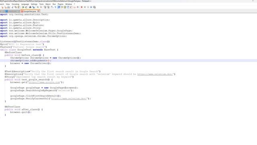The height and width of the screenshot is (145, 257).
Task: Click the SearchGoogleByKeyword("selenium") line
Action: (42, 90)
